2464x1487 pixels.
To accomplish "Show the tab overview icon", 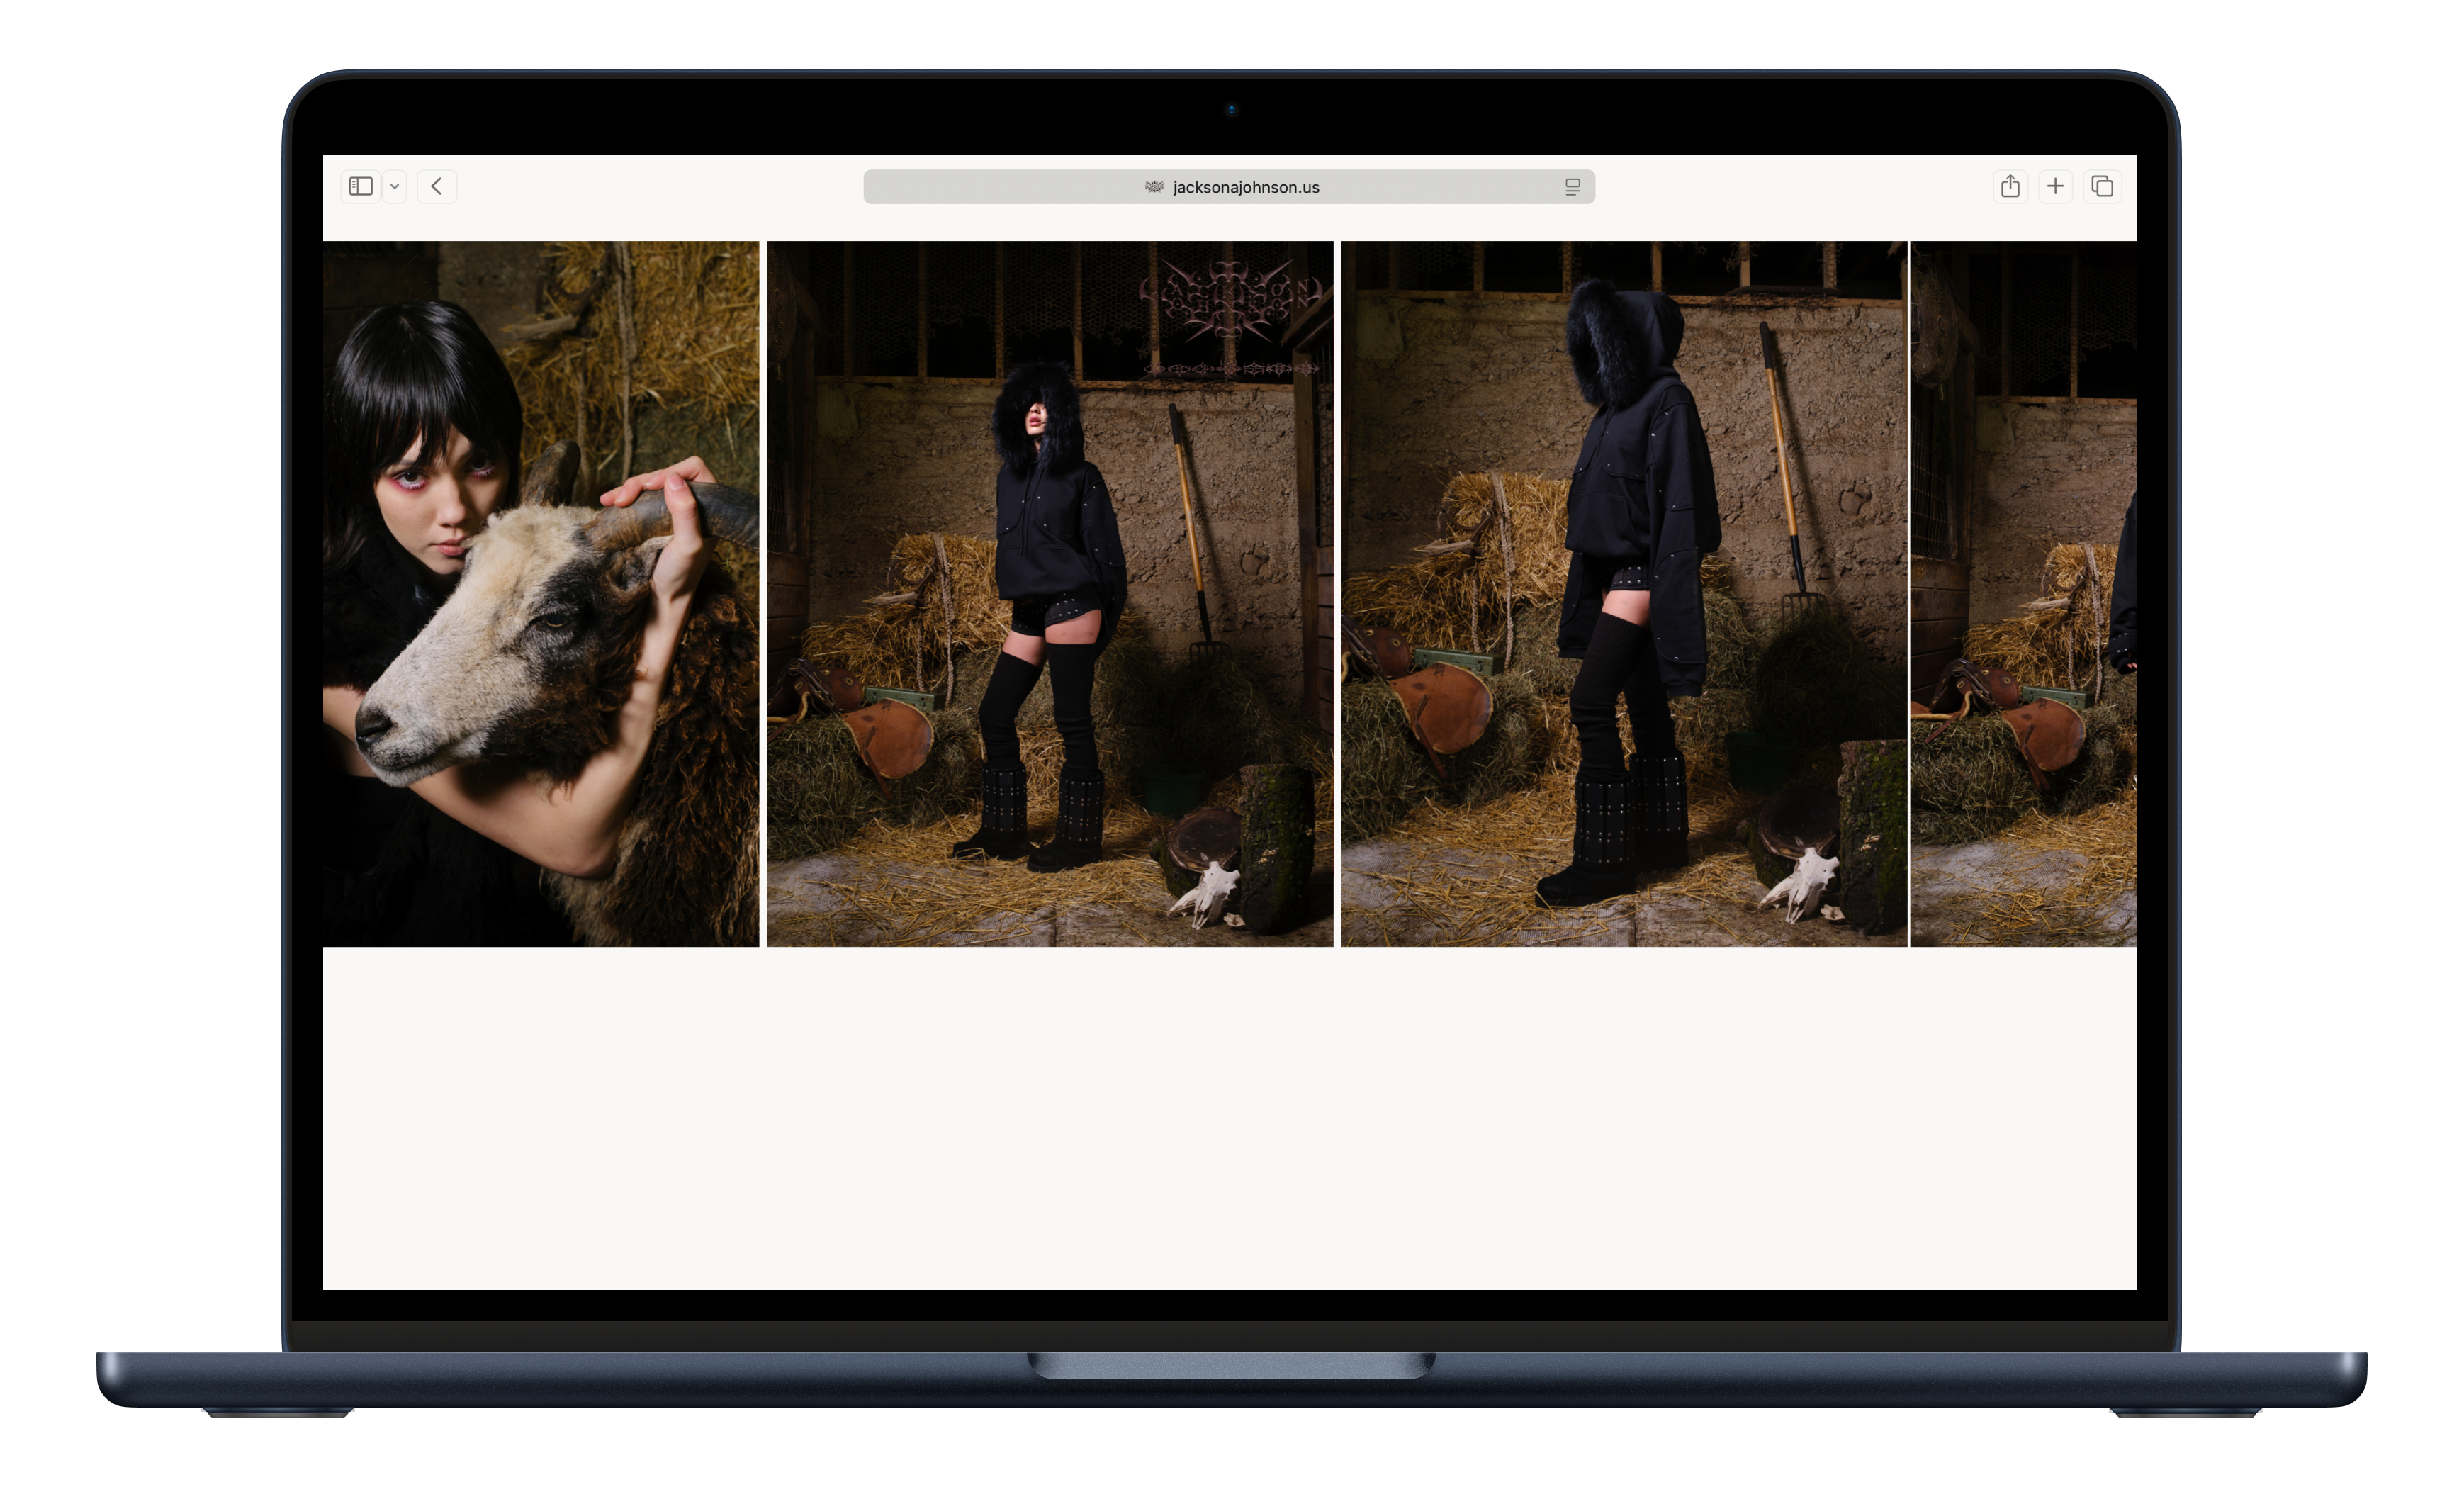I will click(x=2102, y=186).
